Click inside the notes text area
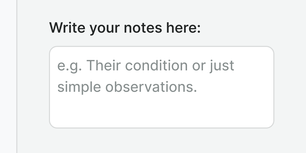Image resolution: width=306 pixels, height=153 pixels. 161,87
